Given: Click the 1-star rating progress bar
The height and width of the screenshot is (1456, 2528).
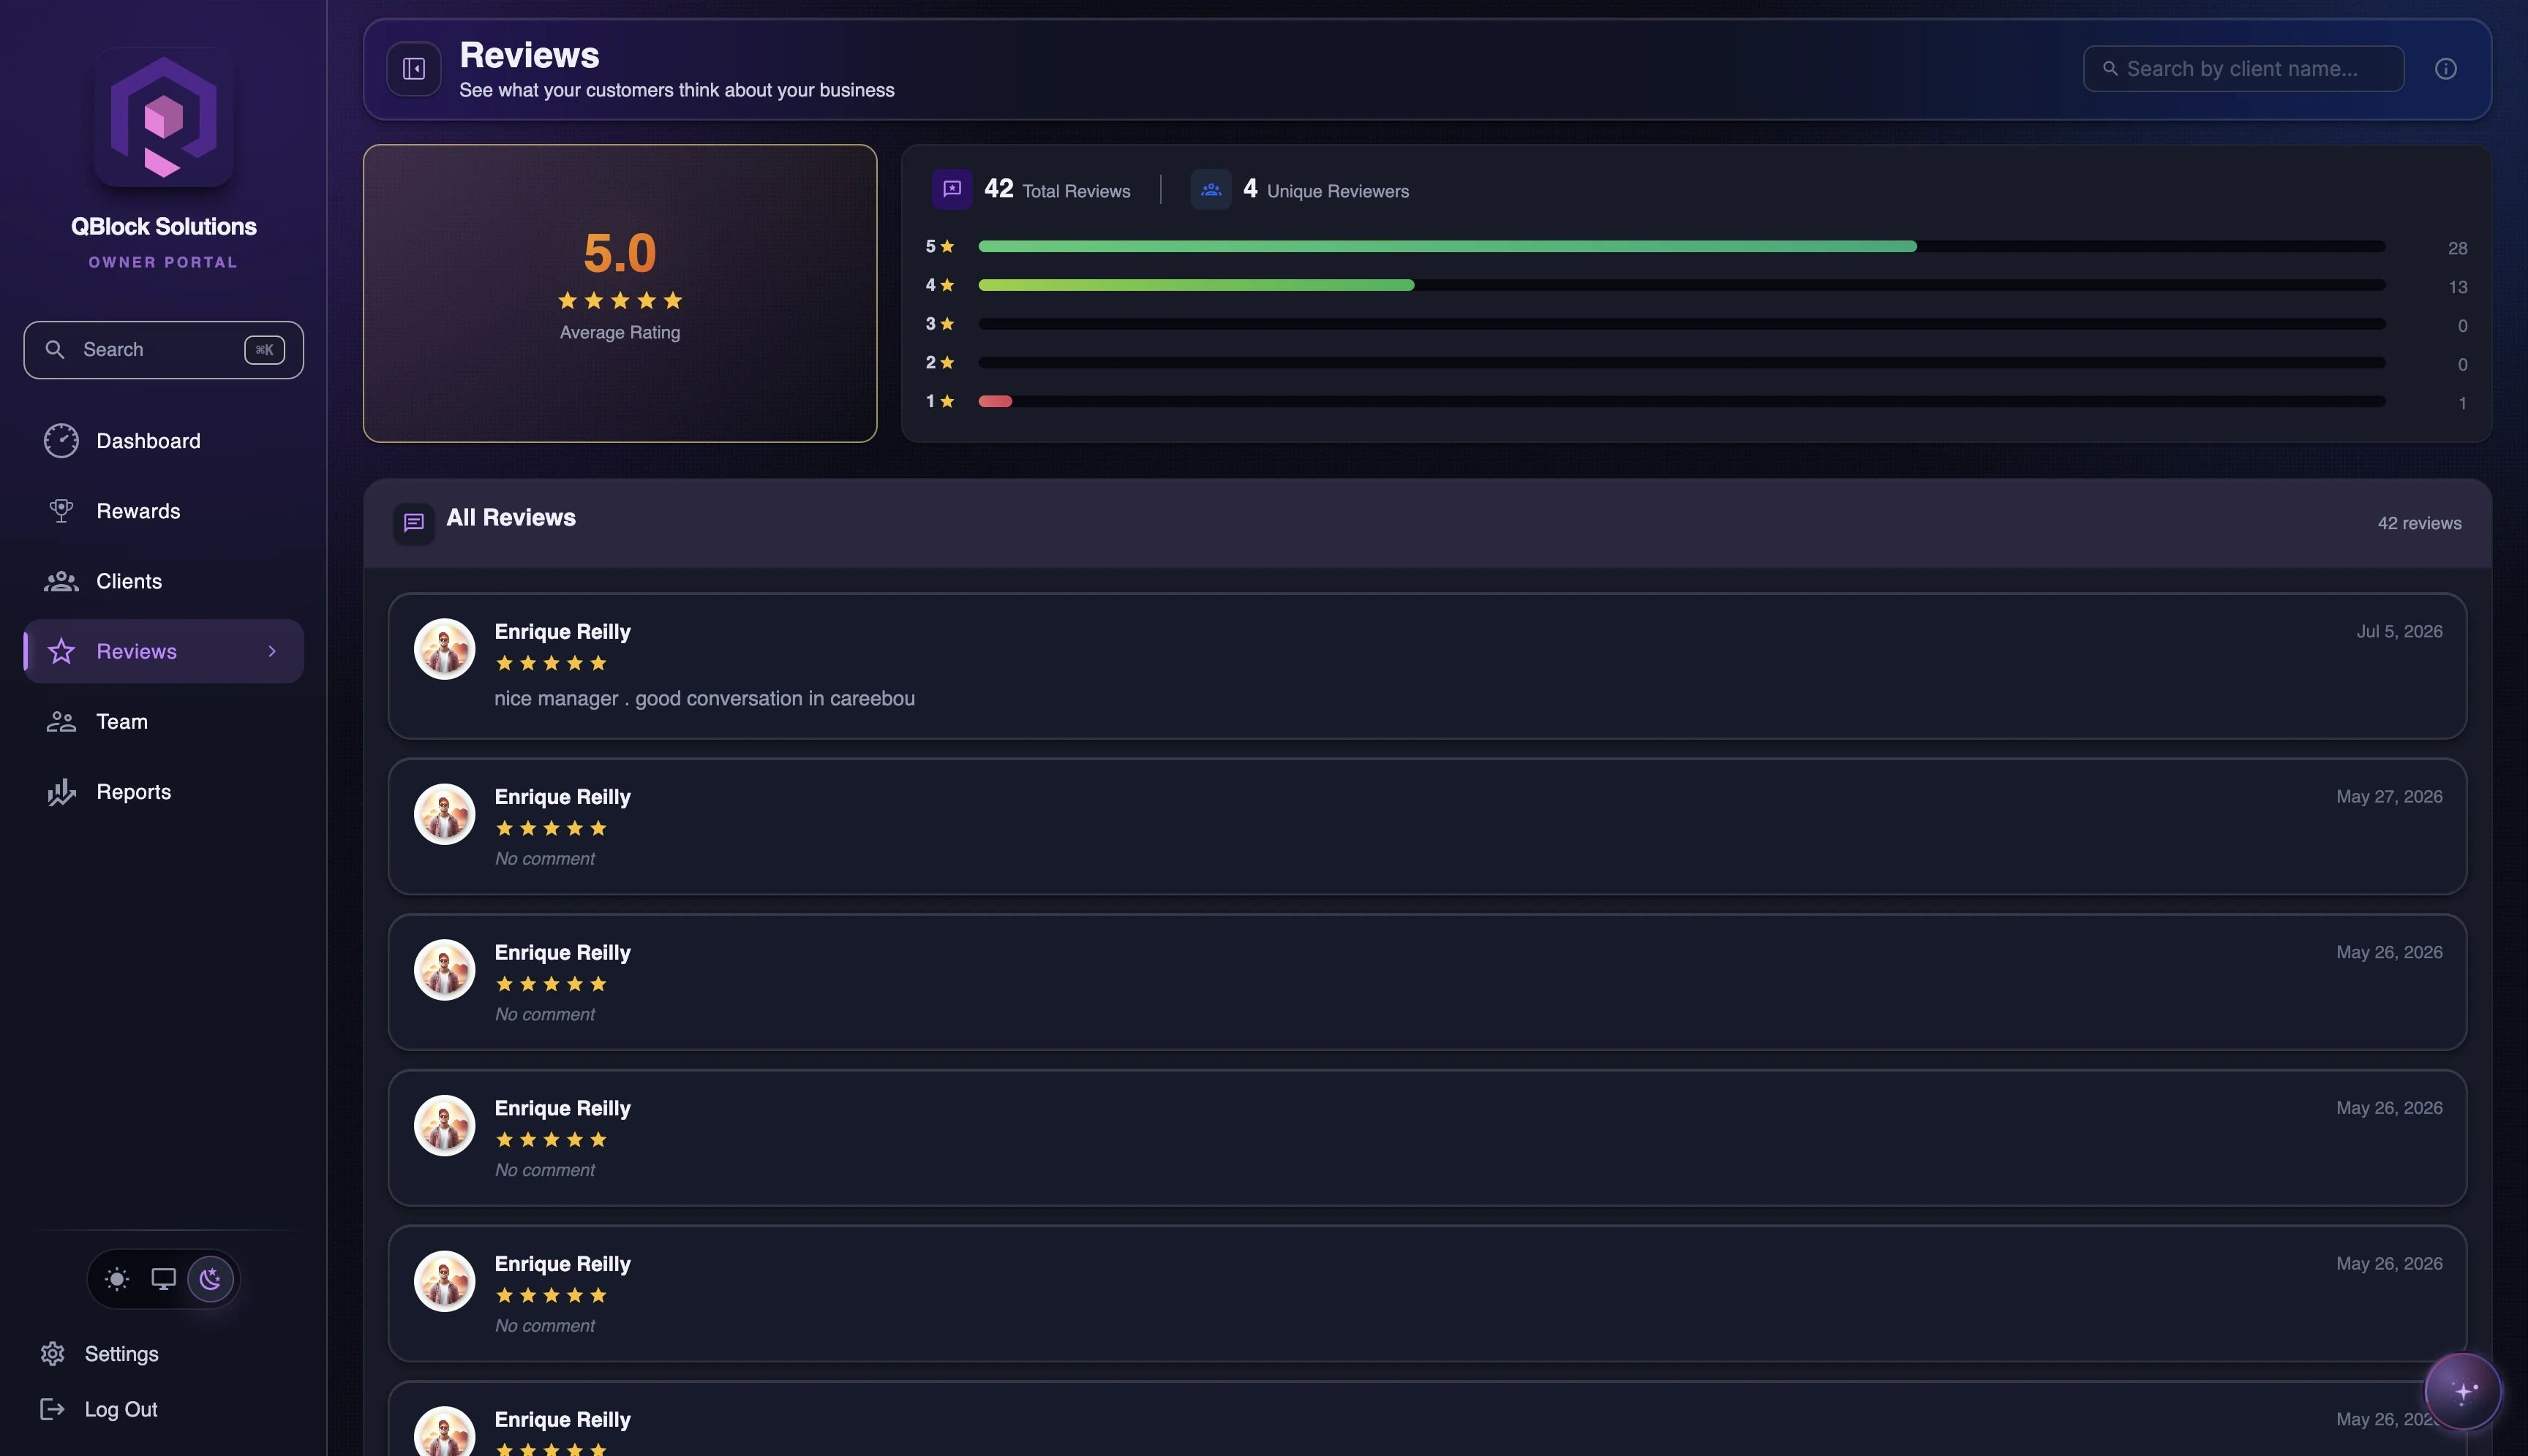Looking at the screenshot, I should pos(1682,401).
